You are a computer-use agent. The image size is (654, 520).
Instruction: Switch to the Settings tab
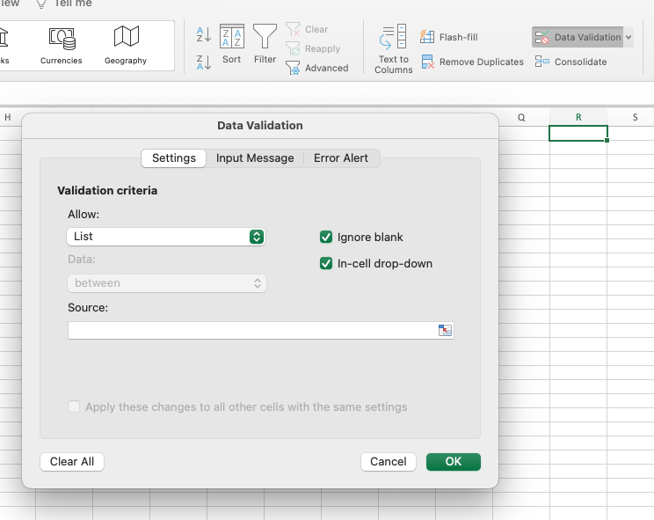pos(173,158)
